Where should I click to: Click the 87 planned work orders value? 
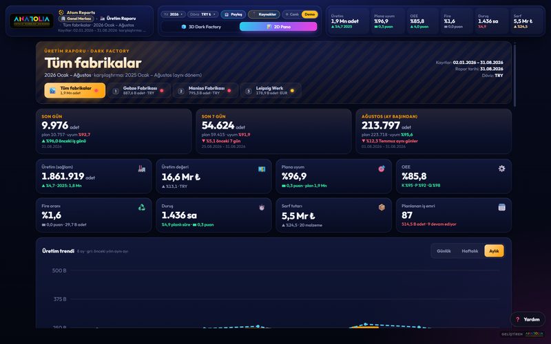tap(407, 215)
